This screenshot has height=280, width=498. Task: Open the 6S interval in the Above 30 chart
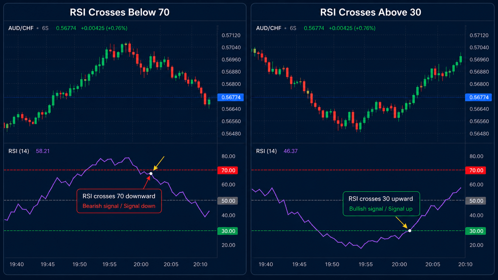tap(293, 28)
